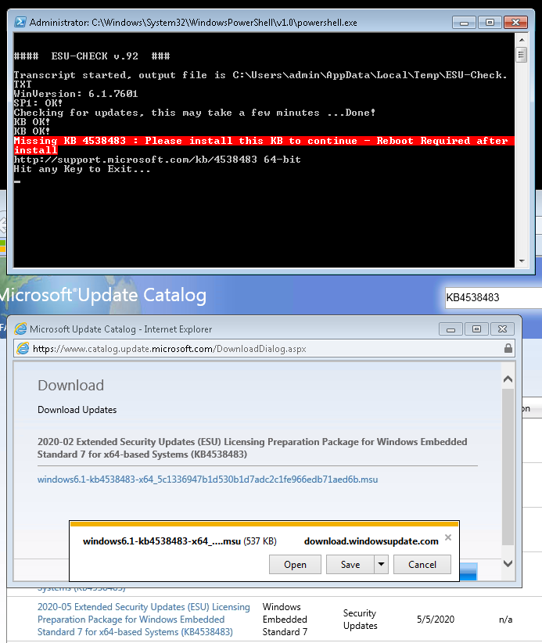This screenshot has height=643, width=542.
Task: Close the Microsoft Update Catalog popup window
Action: (x=502, y=329)
